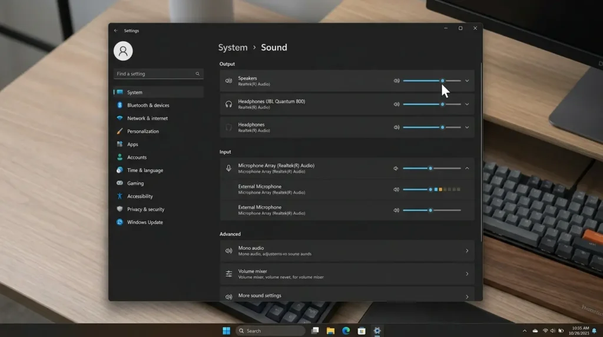Open Microsoft Store from the taskbar
This screenshot has height=337, width=603.
click(362, 331)
